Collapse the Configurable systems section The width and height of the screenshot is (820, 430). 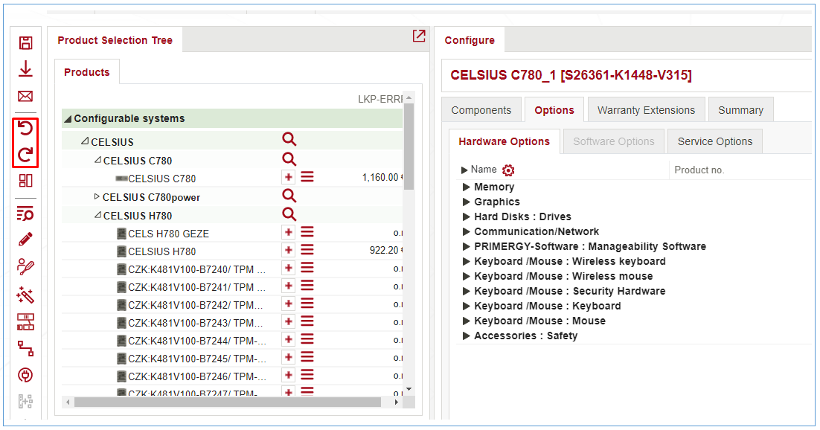click(68, 119)
